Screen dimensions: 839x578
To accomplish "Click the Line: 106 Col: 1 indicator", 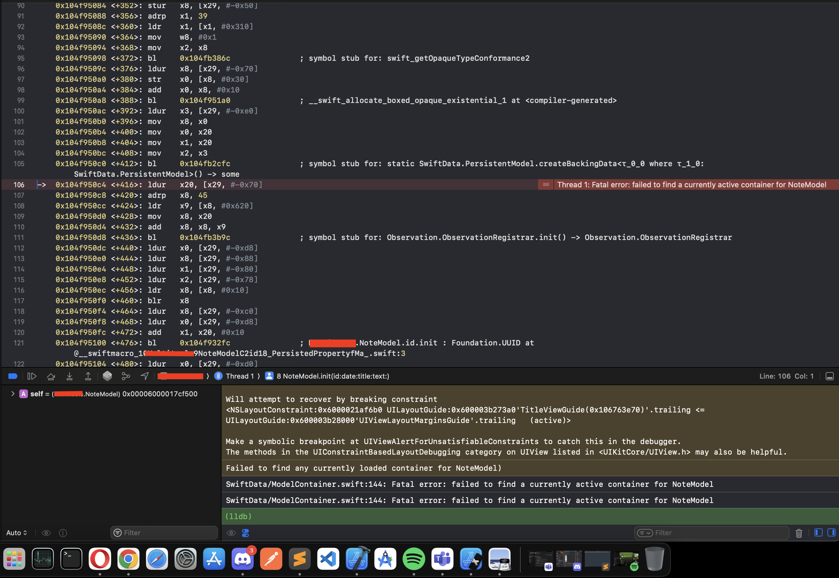I will [787, 376].
